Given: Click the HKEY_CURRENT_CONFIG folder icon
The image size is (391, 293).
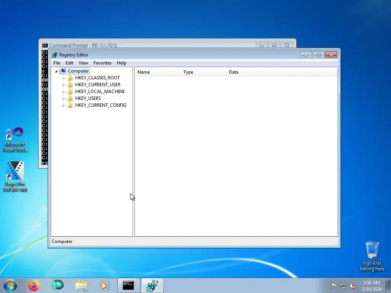Looking at the screenshot, I should [70, 105].
